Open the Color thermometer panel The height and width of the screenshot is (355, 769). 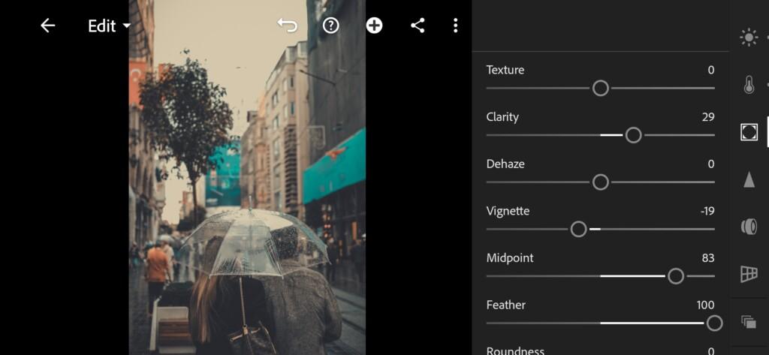[x=749, y=85]
